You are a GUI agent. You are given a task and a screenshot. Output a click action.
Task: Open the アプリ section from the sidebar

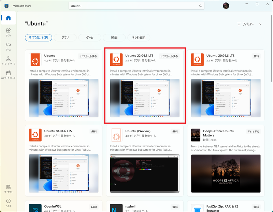(x=8, y=32)
